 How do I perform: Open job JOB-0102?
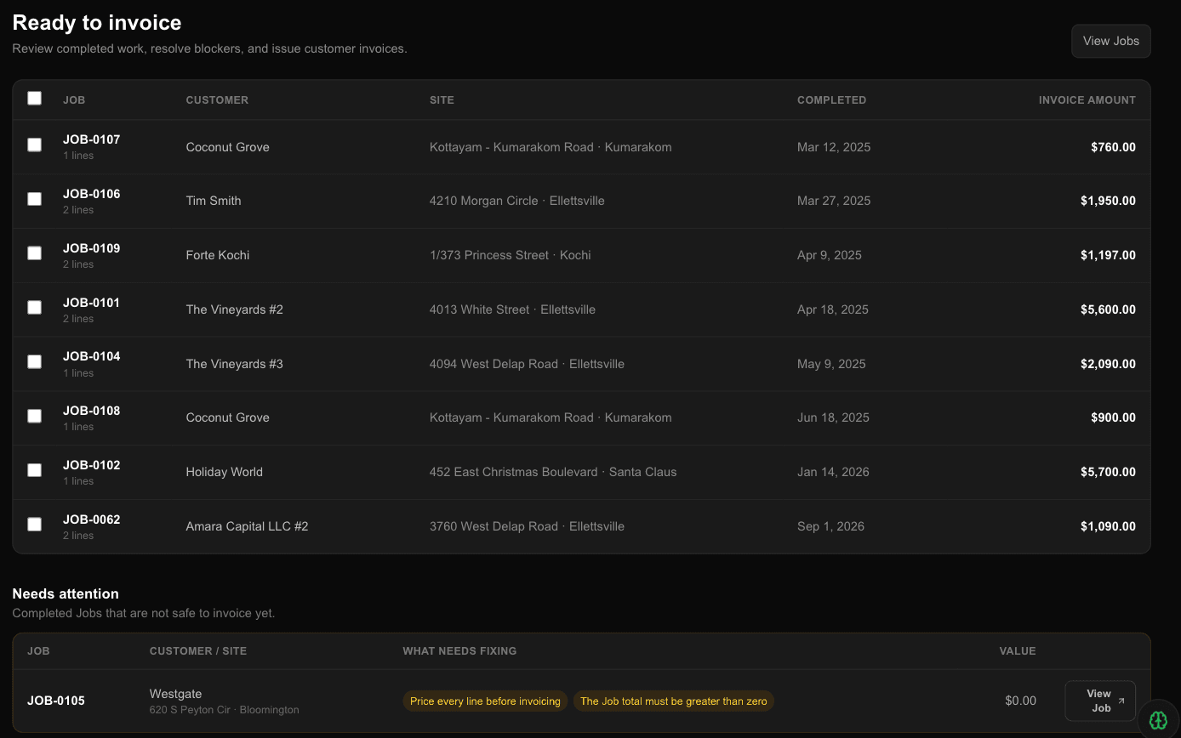tap(91, 465)
